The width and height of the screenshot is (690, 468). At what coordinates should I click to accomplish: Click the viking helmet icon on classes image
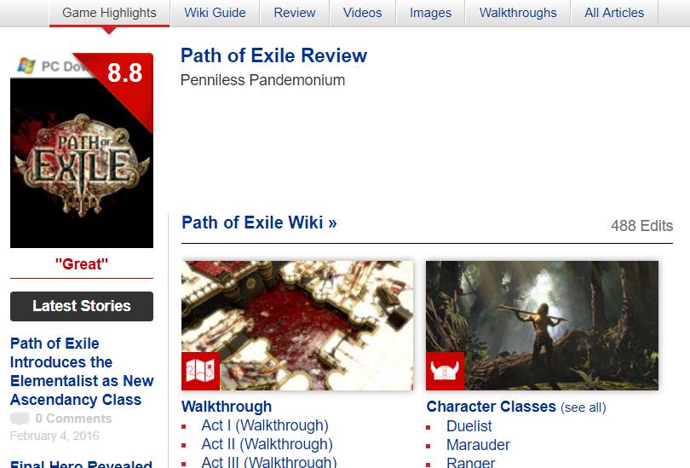click(x=445, y=371)
